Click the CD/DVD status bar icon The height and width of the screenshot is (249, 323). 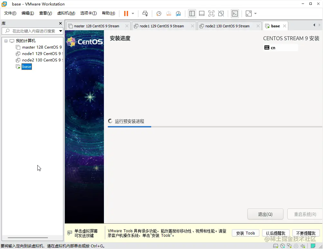click(x=282, y=246)
